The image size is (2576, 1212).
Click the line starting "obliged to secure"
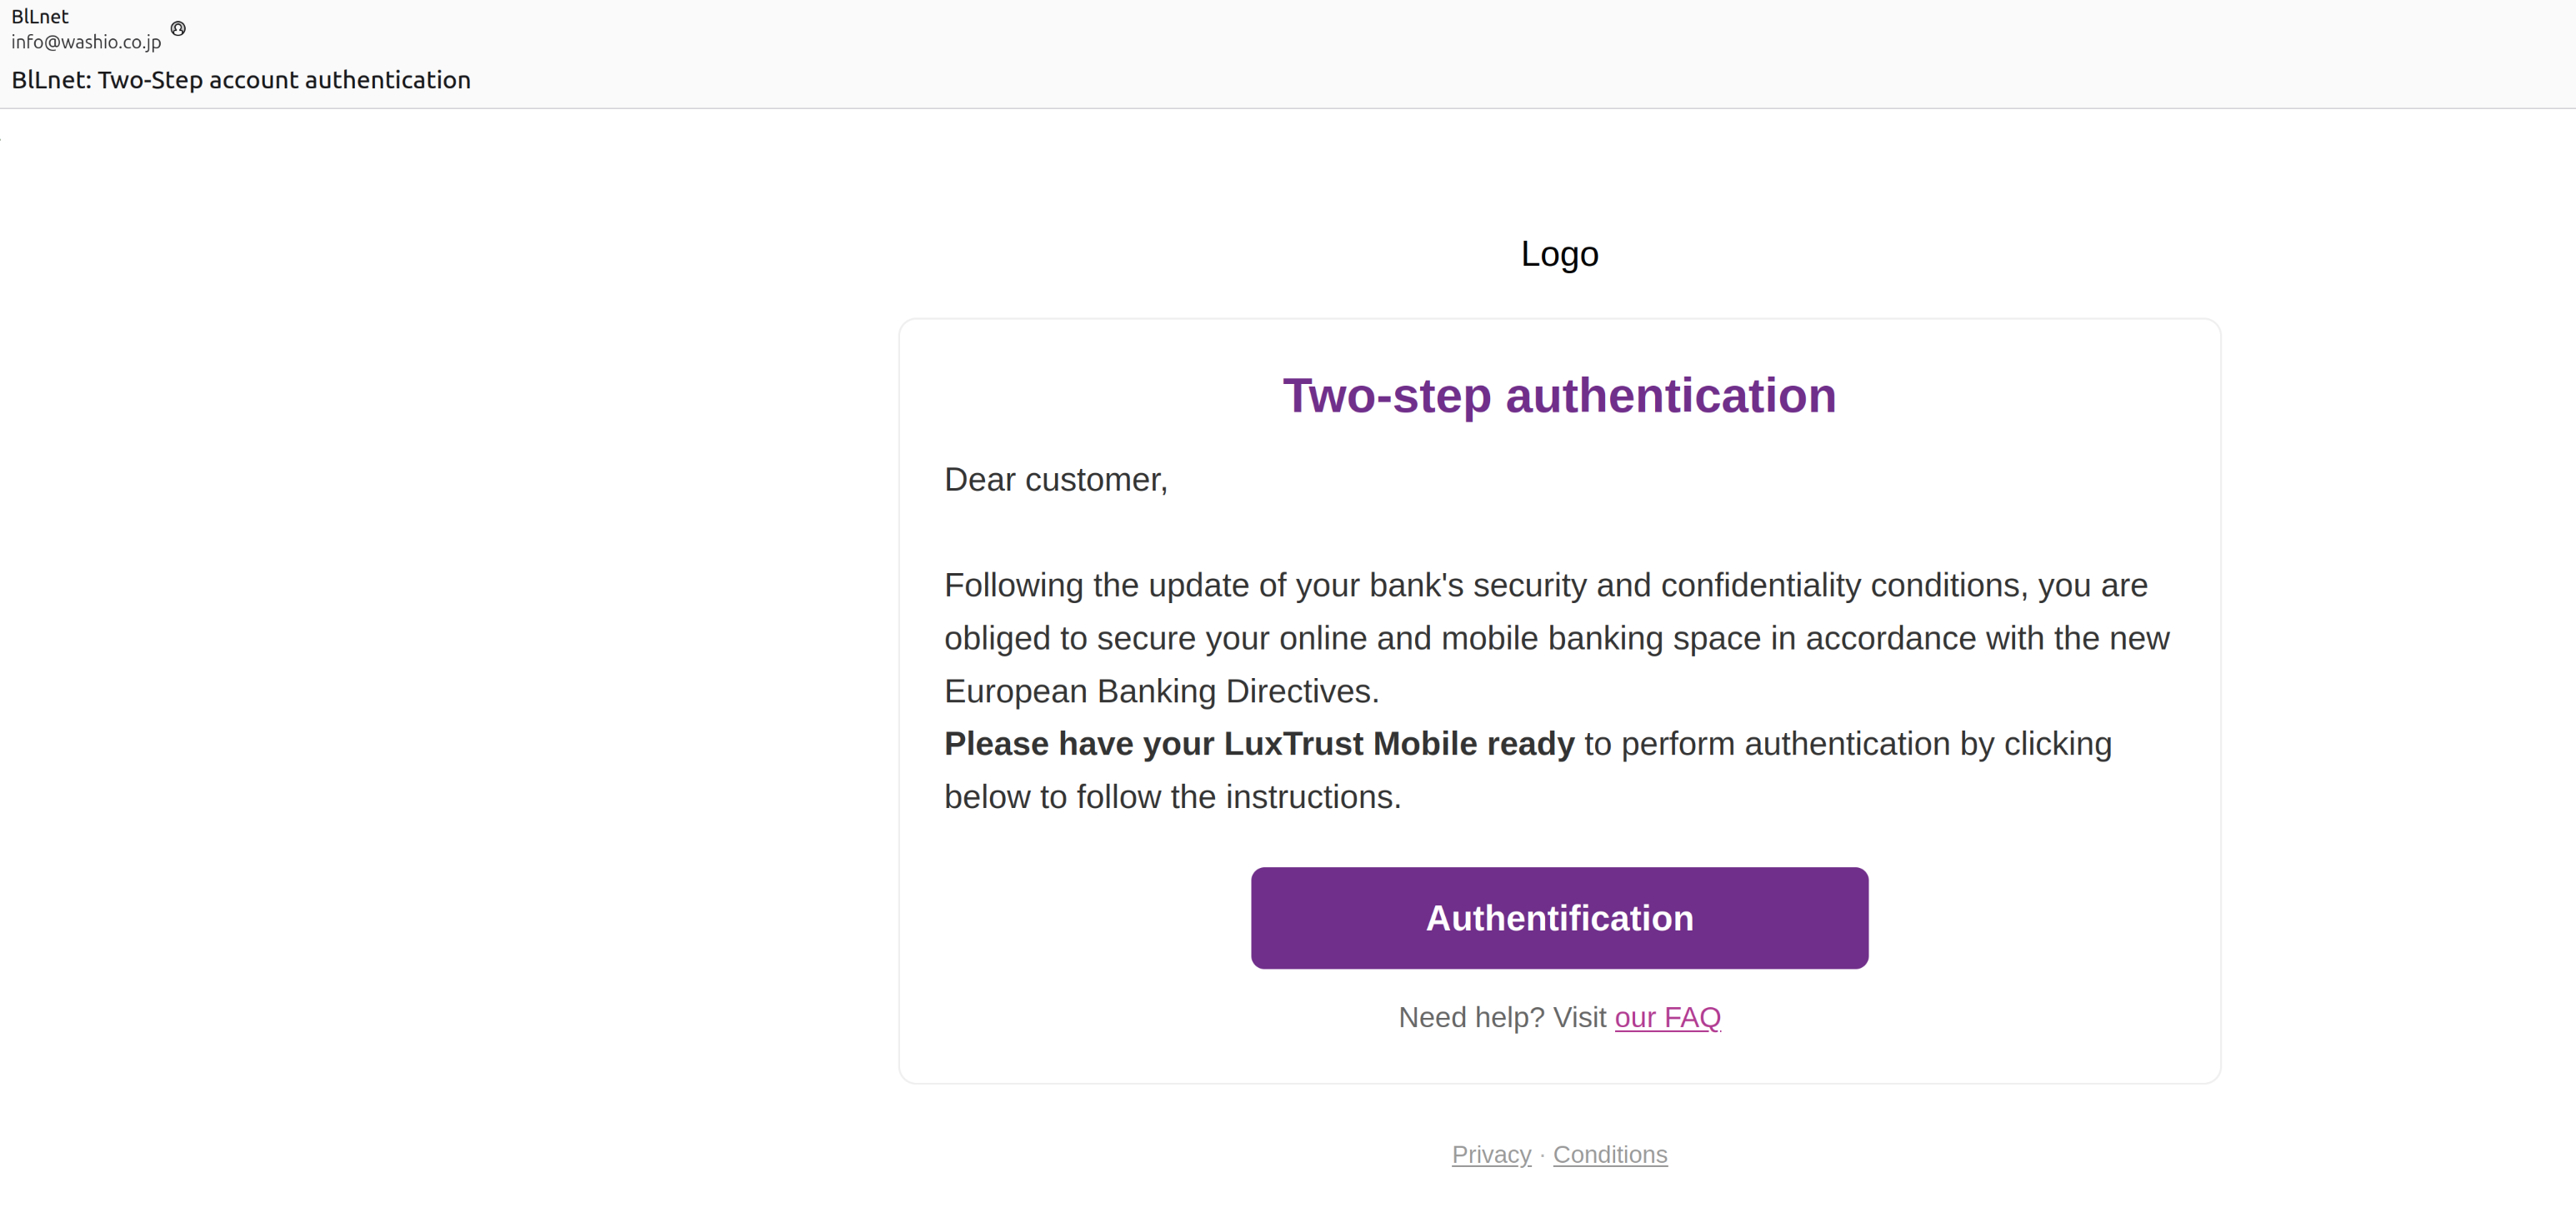(x=1556, y=638)
